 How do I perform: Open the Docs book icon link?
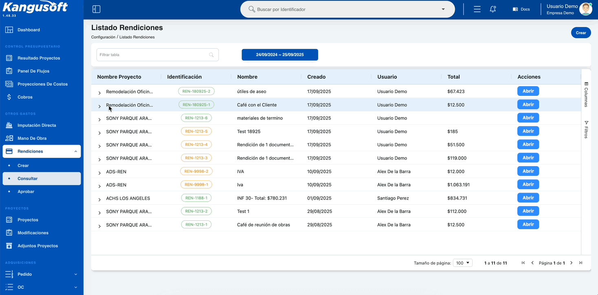point(515,9)
